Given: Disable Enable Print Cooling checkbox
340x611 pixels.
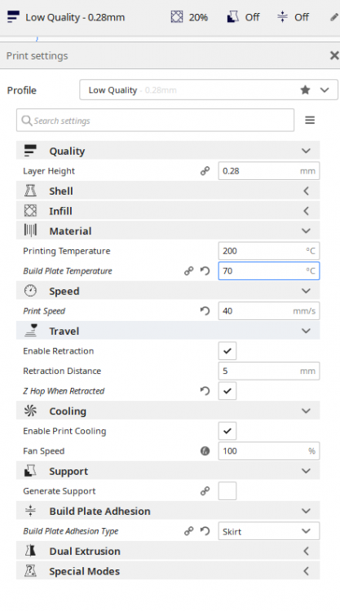Looking at the screenshot, I should 227,431.
